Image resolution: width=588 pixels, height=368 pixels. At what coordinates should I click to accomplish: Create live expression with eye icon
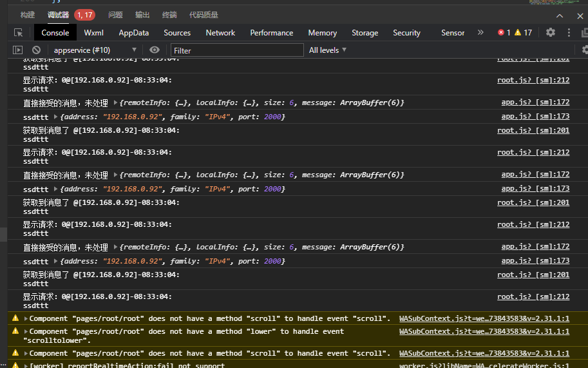pyautogui.click(x=155, y=50)
